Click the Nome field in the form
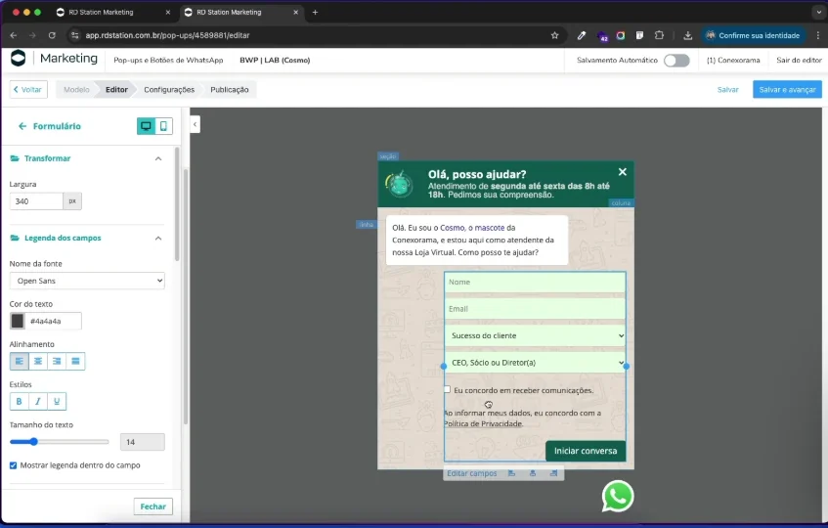 (x=535, y=282)
